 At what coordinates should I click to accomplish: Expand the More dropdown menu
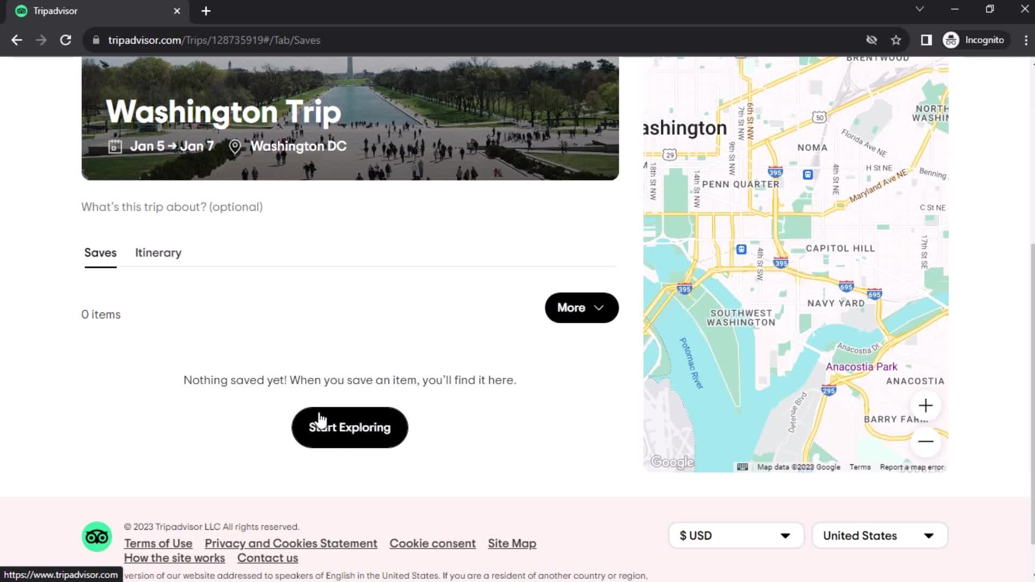coord(581,307)
